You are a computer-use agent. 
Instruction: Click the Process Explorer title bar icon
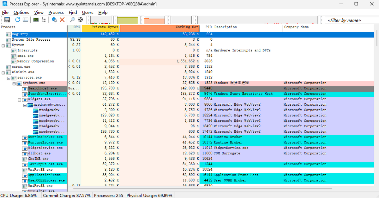(5, 4)
